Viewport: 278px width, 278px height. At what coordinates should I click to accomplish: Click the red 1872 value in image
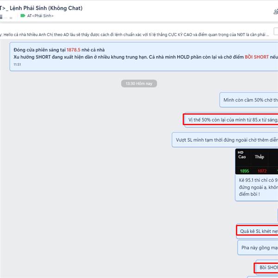point(262,171)
